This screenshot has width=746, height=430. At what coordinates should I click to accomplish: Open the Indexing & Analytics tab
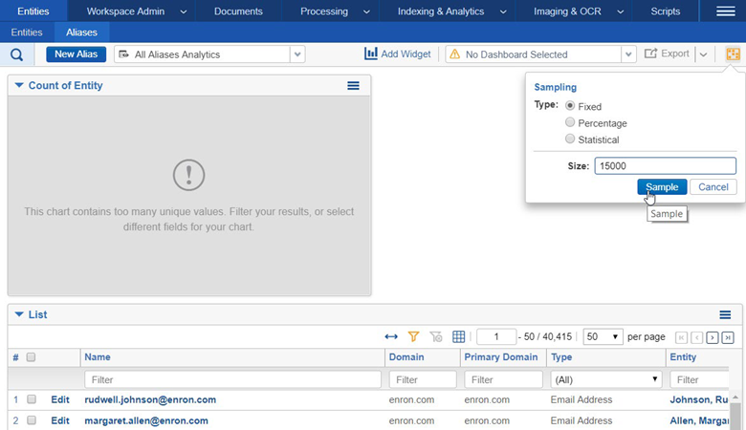click(441, 11)
